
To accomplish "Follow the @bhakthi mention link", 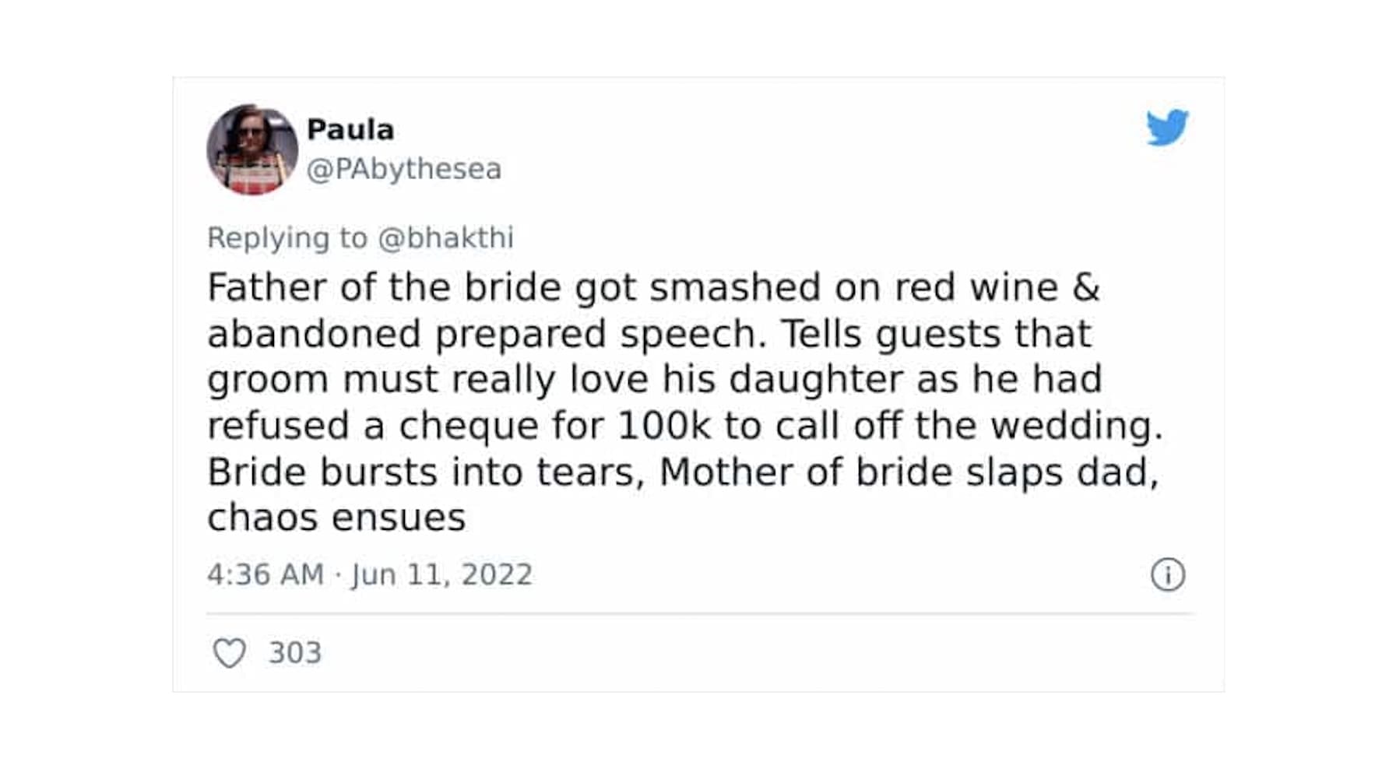I will click(x=445, y=237).
